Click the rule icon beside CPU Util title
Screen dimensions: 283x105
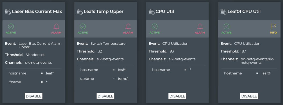click(152, 12)
